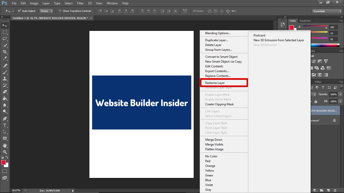This screenshot has height=193, width=344.
Task: Open the Essentials workspace dropdown
Action: [327, 11]
